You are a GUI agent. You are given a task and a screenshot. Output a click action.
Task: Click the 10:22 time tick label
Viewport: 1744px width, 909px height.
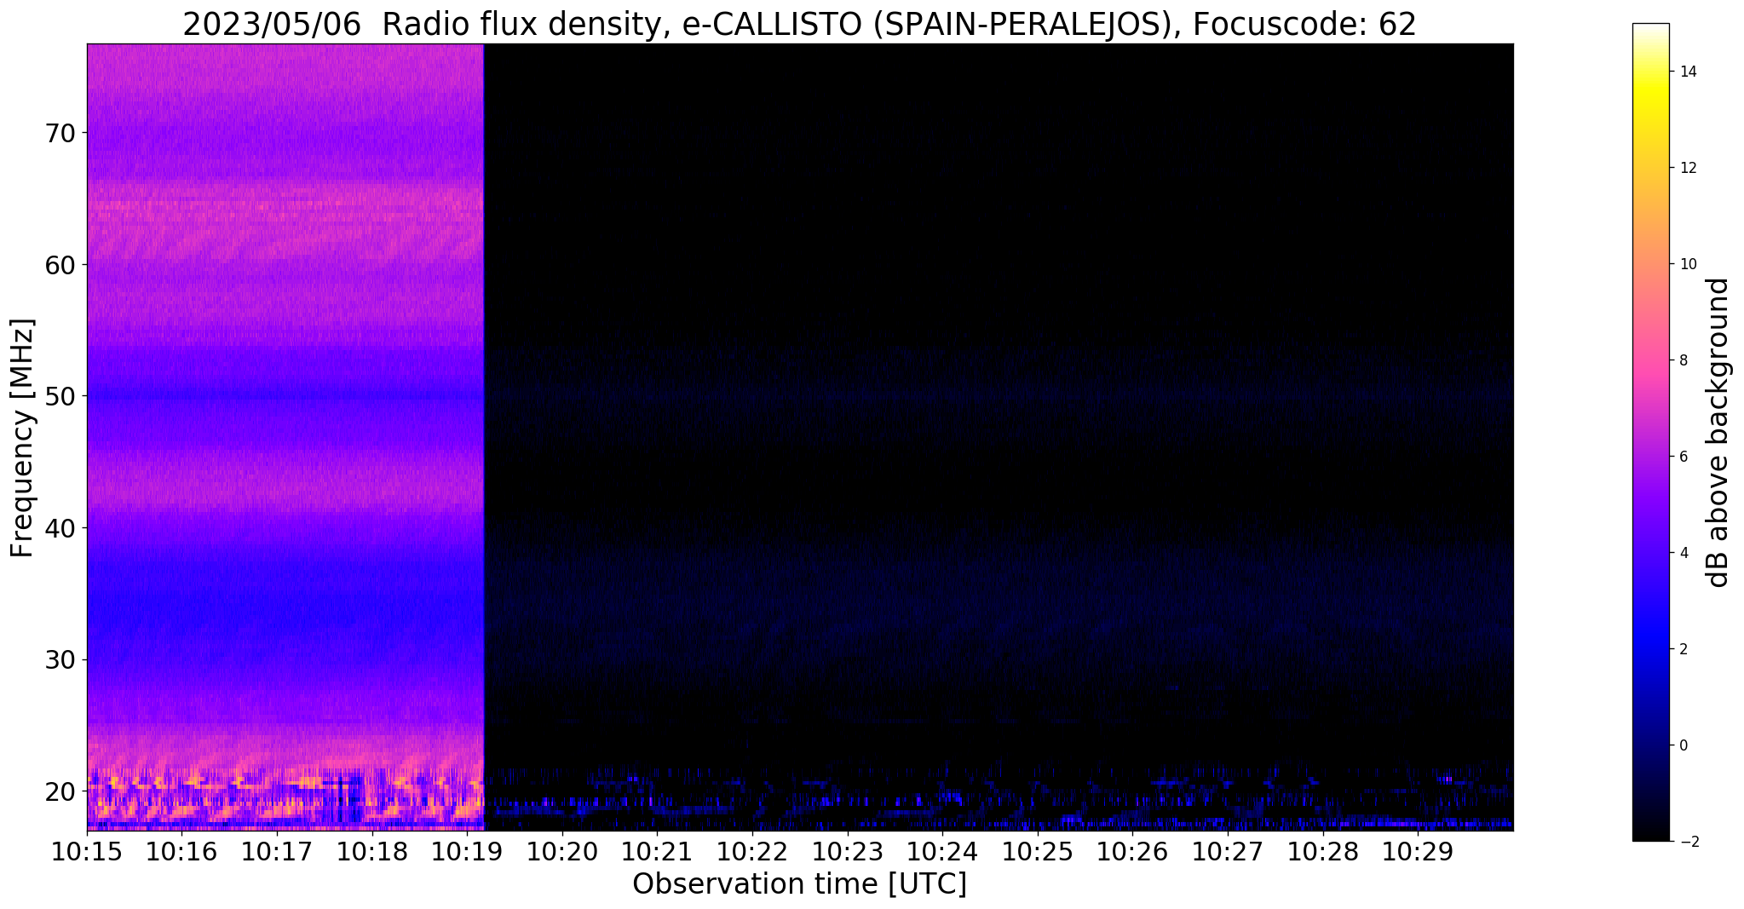(751, 851)
